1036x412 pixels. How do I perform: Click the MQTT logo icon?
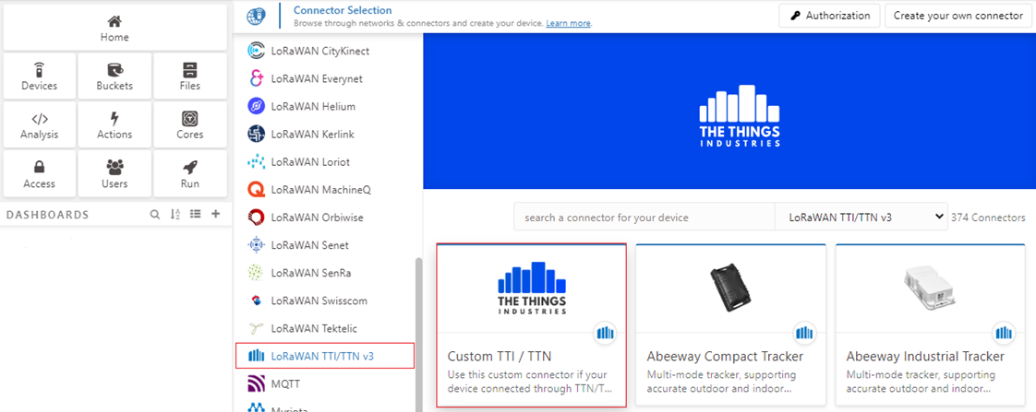[256, 383]
